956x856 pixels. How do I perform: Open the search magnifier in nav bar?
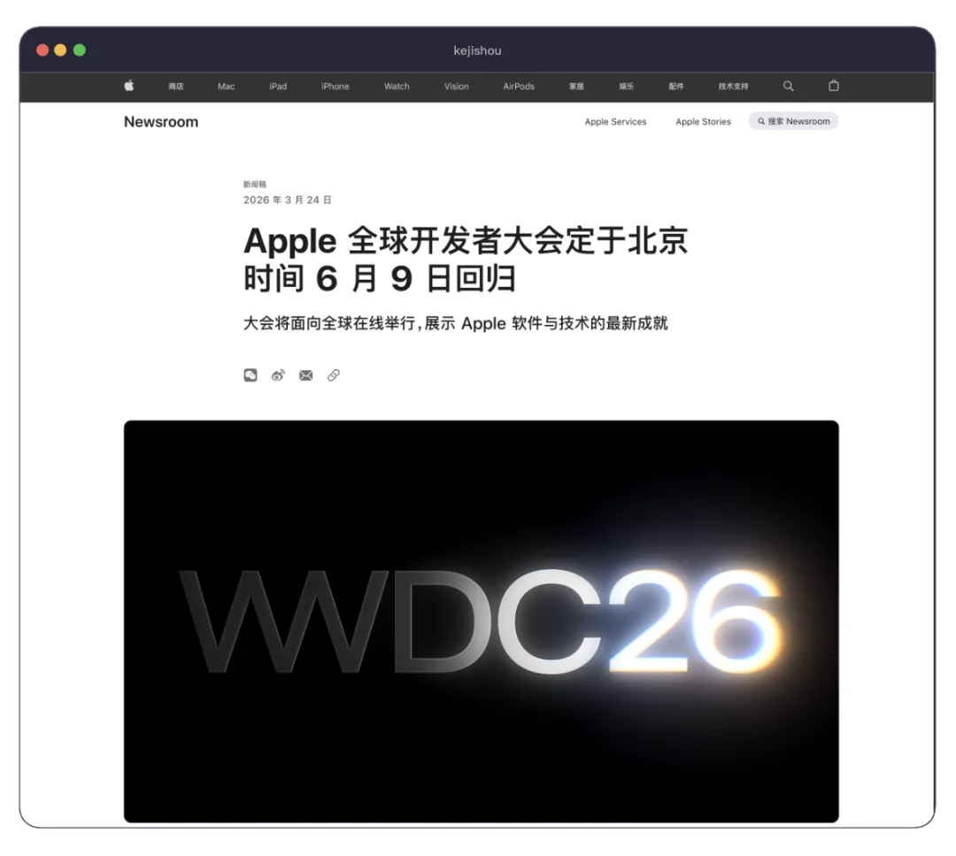(789, 86)
